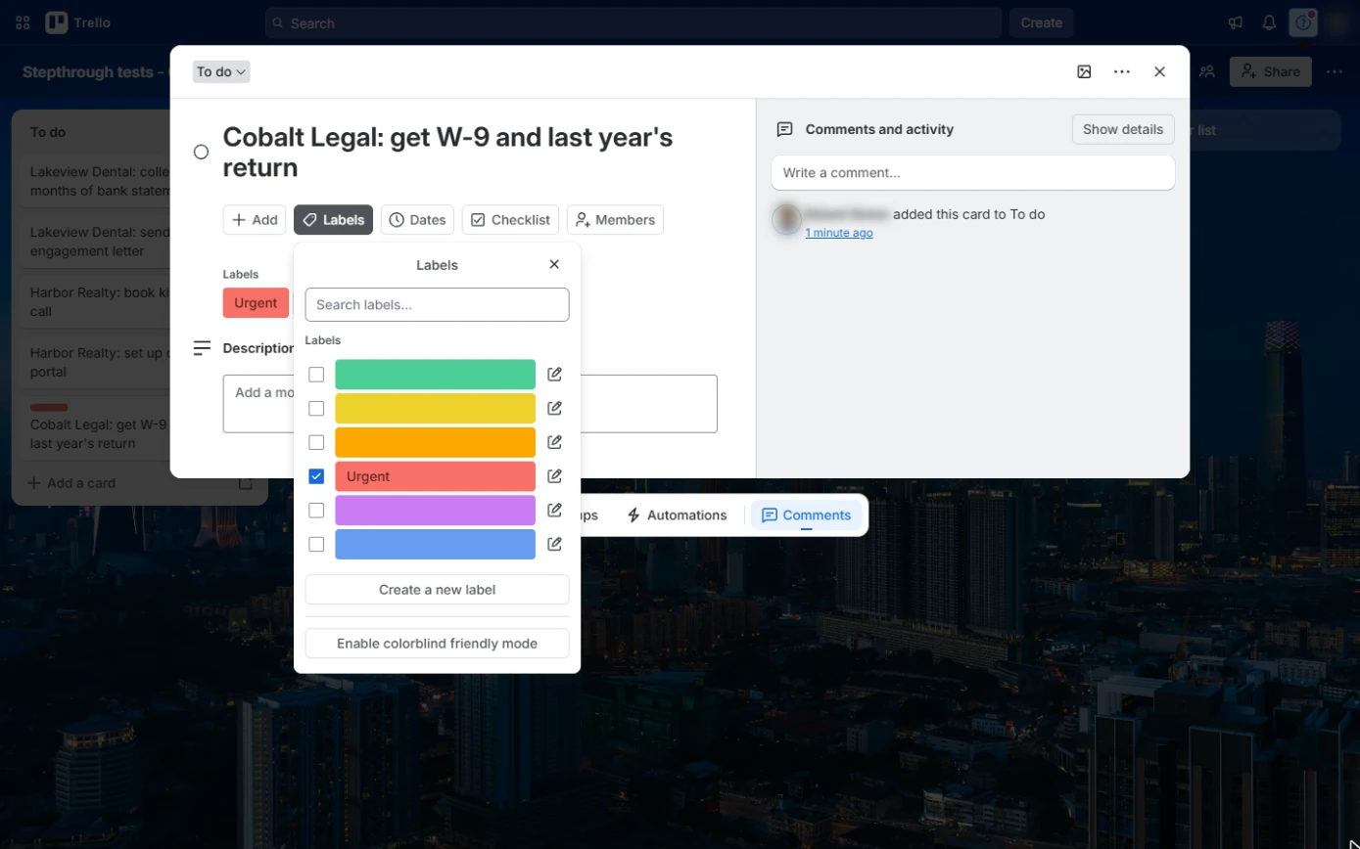Click the Show details button
Viewport: 1360px width, 849px height.
(1123, 129)
